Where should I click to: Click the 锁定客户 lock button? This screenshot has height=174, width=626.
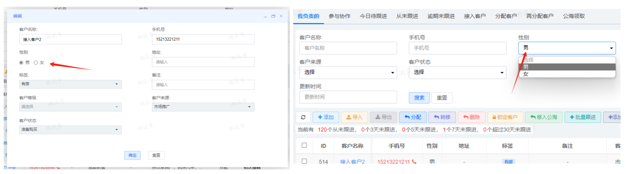pyautogui.click(x=505, y=117)
